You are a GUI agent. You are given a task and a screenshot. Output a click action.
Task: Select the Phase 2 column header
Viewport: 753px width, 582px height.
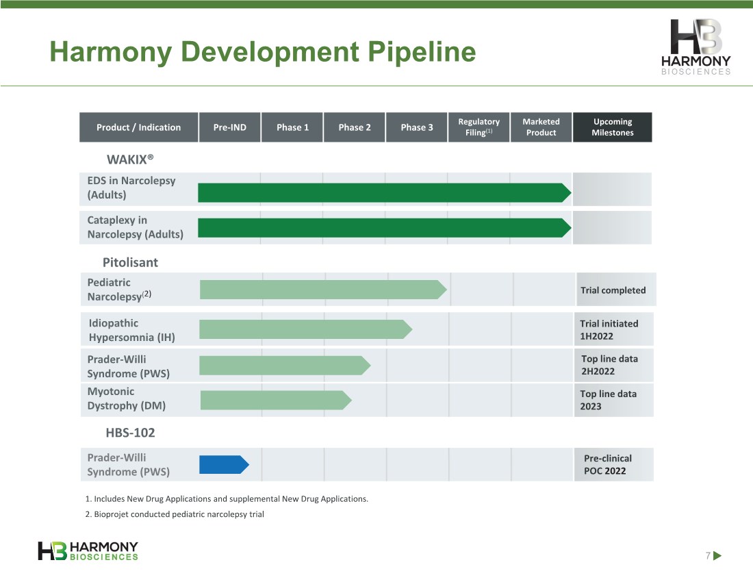point(355,127)
